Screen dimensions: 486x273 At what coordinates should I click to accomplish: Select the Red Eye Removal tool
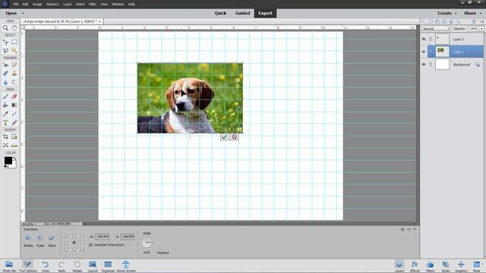tap(5, 64)
